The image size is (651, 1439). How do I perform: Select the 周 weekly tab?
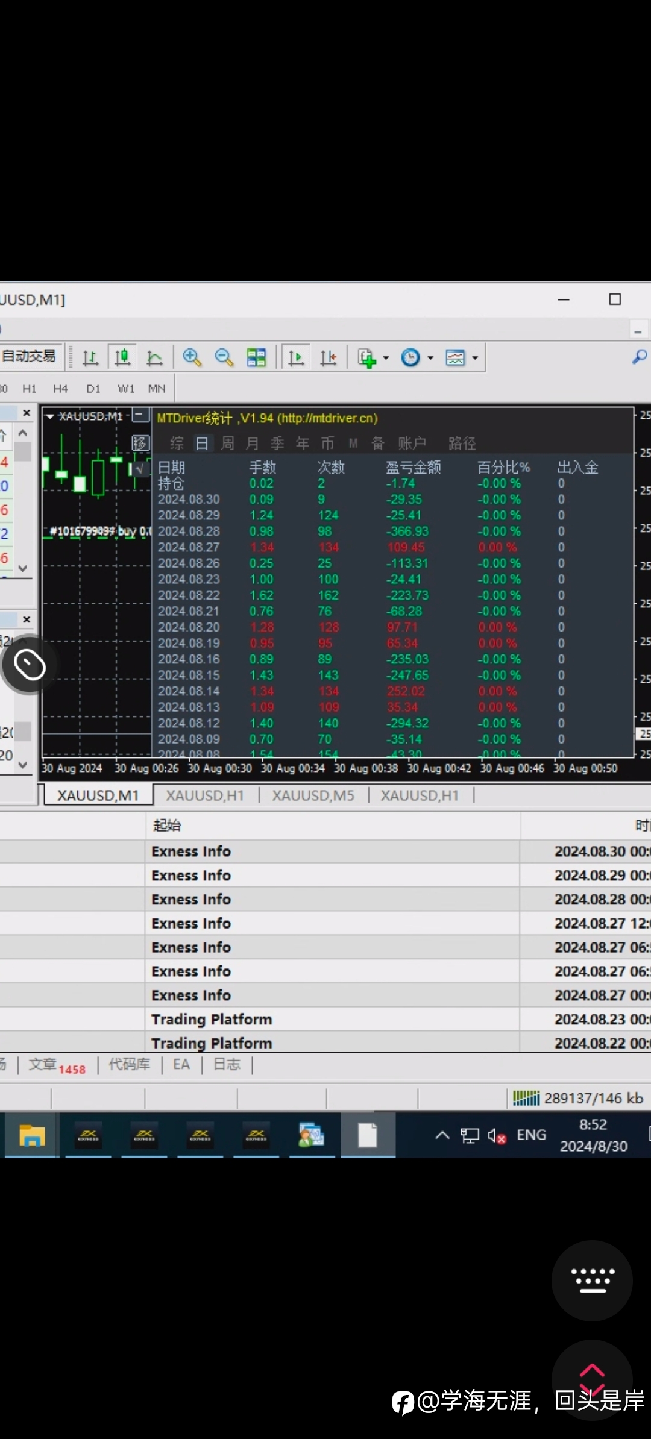tap(227, 444)
